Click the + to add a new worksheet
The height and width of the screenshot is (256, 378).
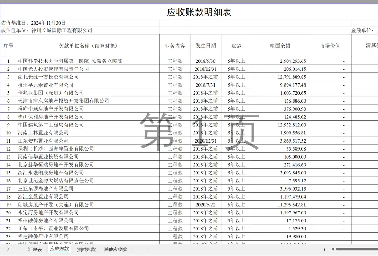pos(146,249)
